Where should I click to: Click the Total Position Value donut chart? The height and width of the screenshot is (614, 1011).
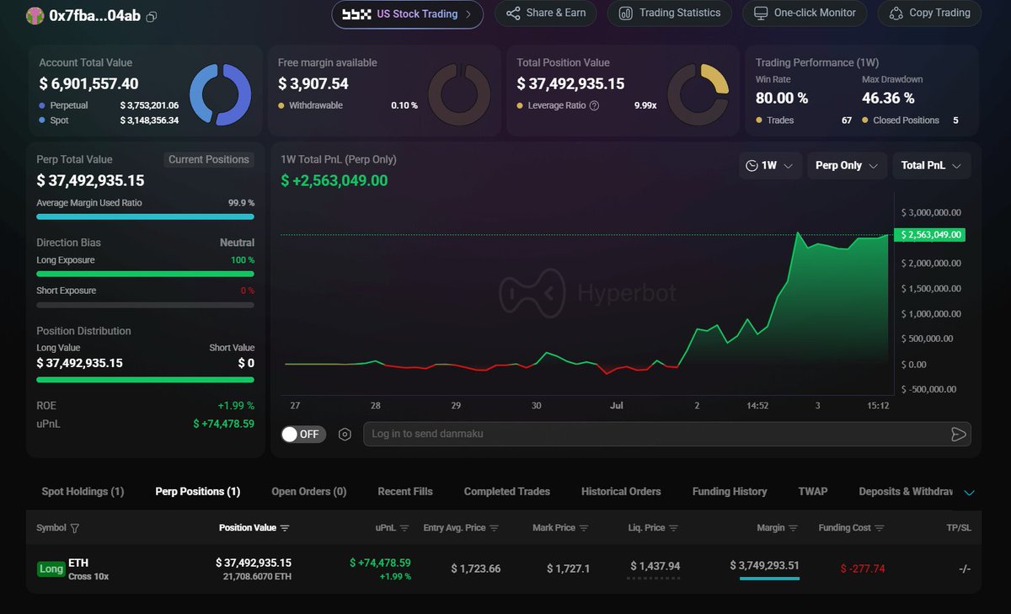[698, 94]
